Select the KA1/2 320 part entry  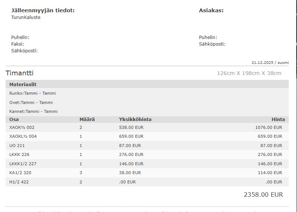20,173
